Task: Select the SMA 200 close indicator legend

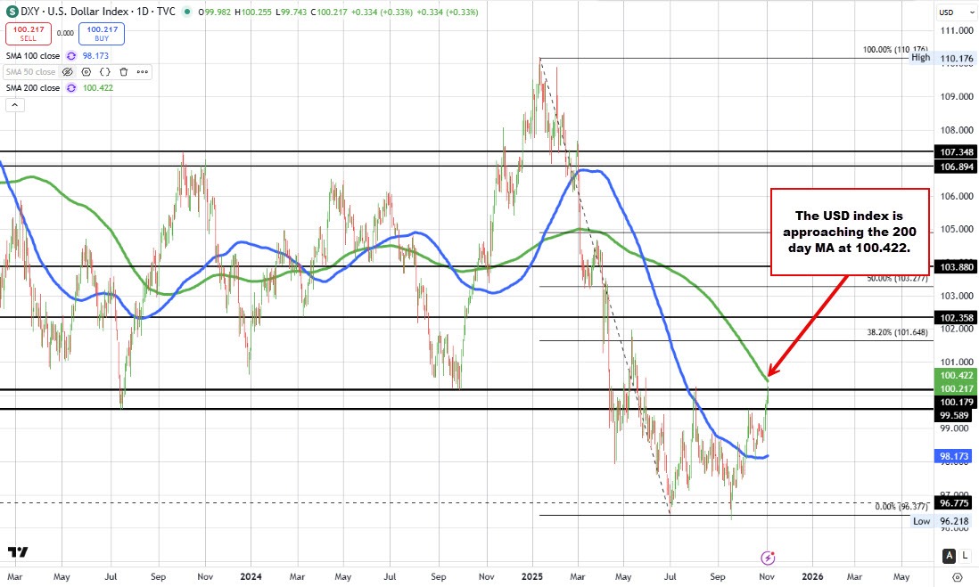Action: pyautogui.click(x=32, y=88)
